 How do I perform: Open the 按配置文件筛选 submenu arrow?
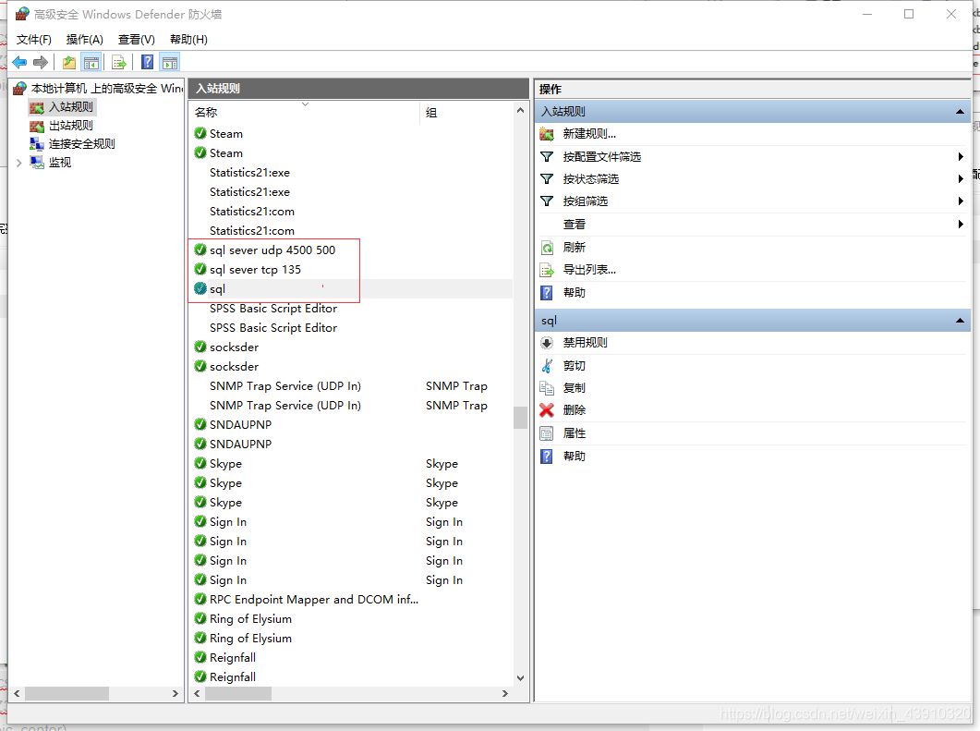click(961, 157)
